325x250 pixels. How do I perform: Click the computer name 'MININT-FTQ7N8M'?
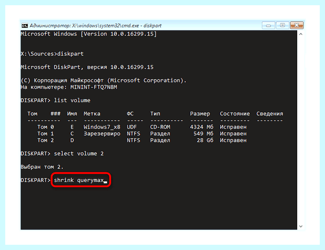point(94,87)
